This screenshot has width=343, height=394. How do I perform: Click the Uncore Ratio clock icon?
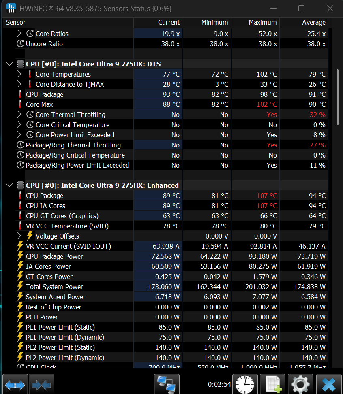click(x=20, y=44)
